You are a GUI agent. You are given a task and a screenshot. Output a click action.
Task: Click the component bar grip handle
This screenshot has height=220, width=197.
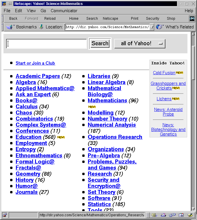[x=147, y=215]
